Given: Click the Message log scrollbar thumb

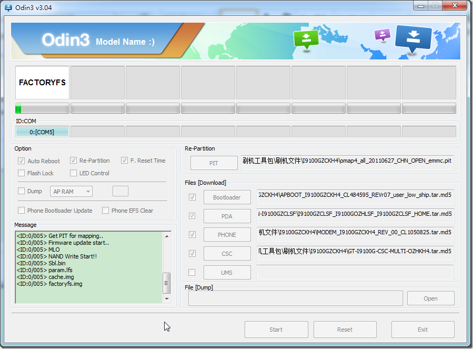Looking at the screenshot, I should [166, 283].
